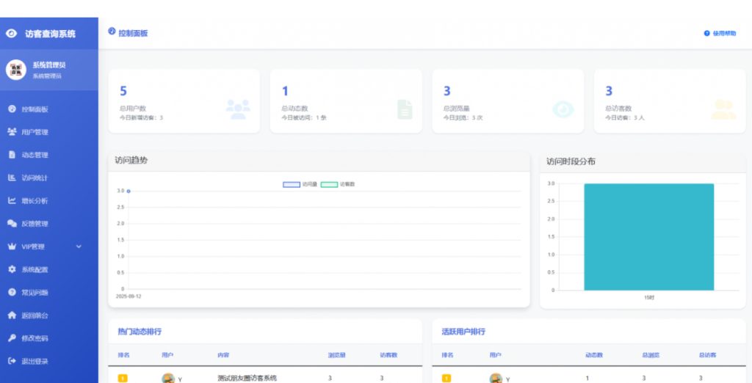This screenshot has height=383, width=752.
Task: Click the 访问趋势 chart heading
Action: coord(131,161)
